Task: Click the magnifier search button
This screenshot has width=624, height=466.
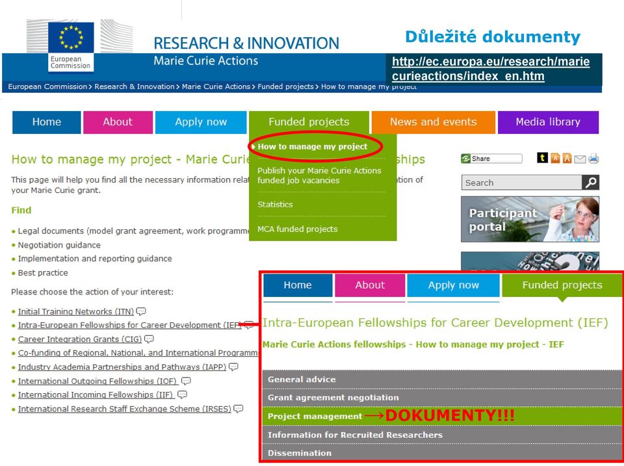Action: 591,182
